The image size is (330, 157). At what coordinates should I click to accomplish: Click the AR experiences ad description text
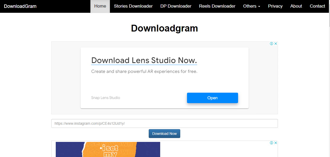pyautogui.click(x=144, y=71)
